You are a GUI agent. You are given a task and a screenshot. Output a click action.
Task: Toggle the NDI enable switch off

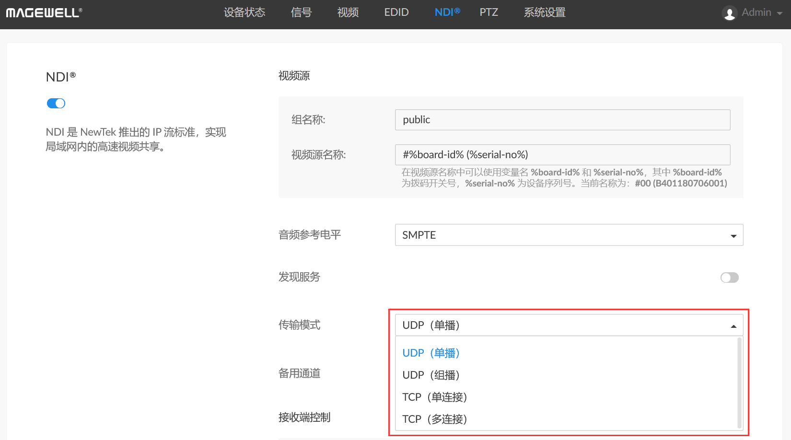tap(56, 103)
